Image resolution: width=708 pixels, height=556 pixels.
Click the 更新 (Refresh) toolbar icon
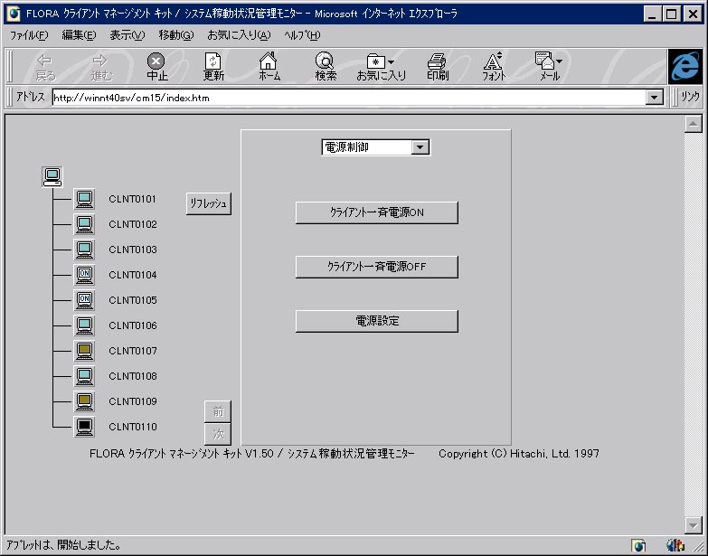213,66
